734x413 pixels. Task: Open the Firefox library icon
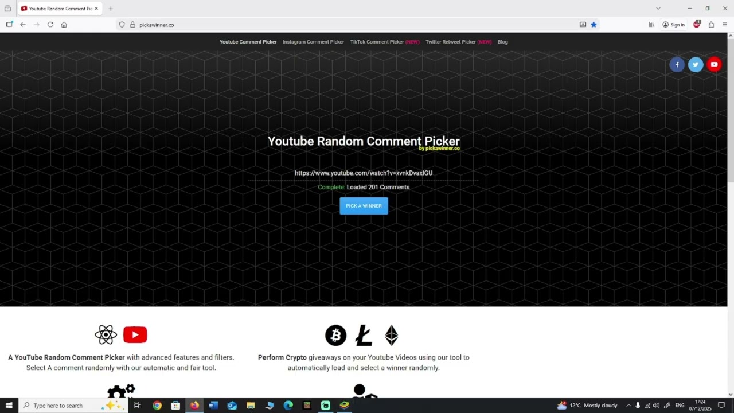click(651, 25)
